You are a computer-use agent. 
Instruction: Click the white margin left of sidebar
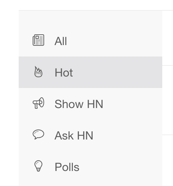coord(9,96)
